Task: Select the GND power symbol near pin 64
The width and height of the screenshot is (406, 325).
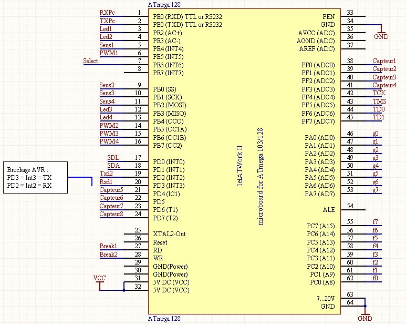Action: [365, 315]
